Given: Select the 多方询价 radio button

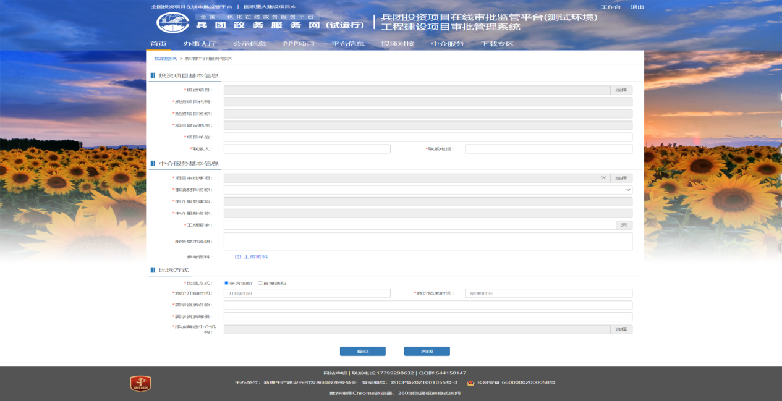Looking at the screenshot, I should click(x=226, y=283).
